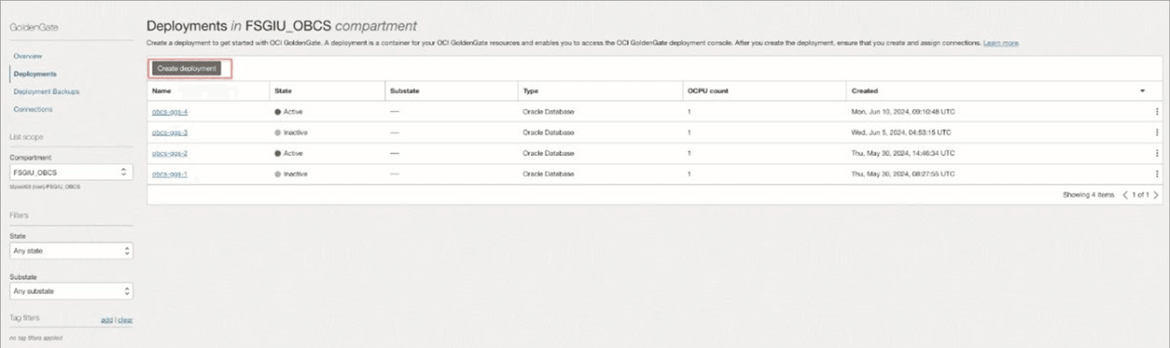Sort table by Type column header
This screenshot has height=348, width=1170.
point(531,91)
